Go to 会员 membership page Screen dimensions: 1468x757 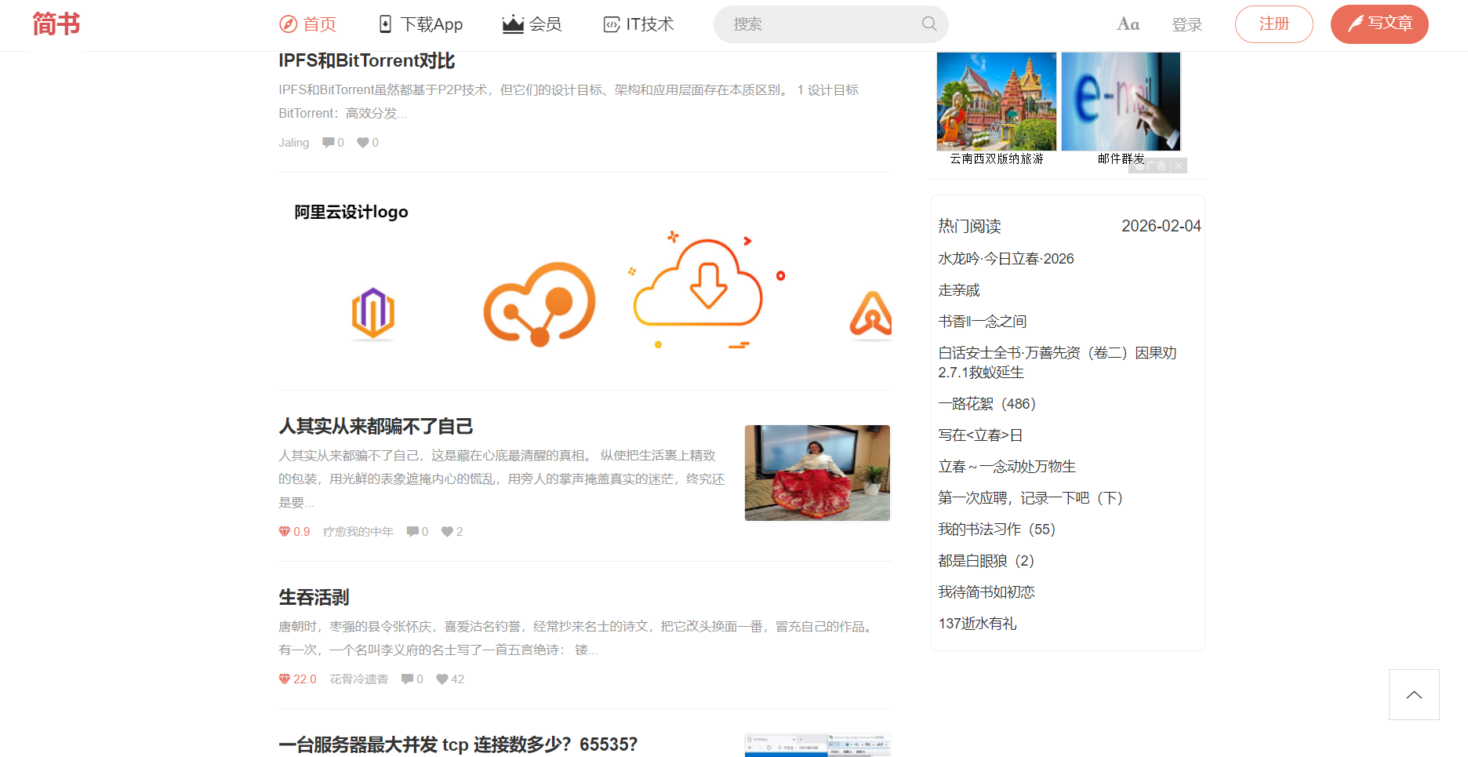click(532, 24)
